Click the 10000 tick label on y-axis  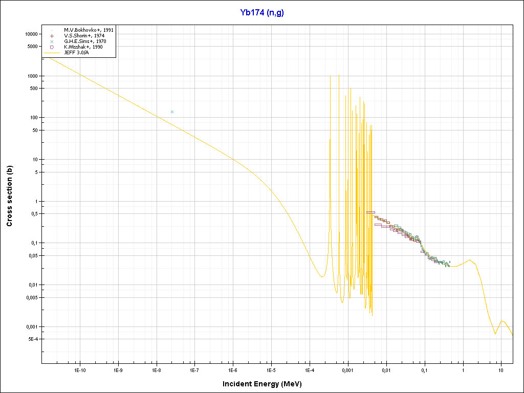pos(31,34)
